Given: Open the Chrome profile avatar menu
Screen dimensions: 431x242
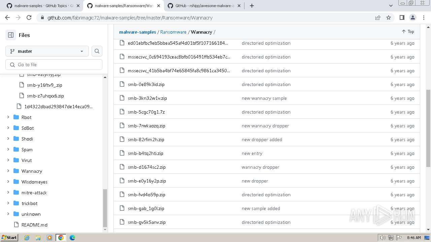Looking at the screenshot, I should pos(412,18).
